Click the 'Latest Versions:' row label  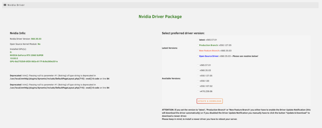[x=170, y=48]
